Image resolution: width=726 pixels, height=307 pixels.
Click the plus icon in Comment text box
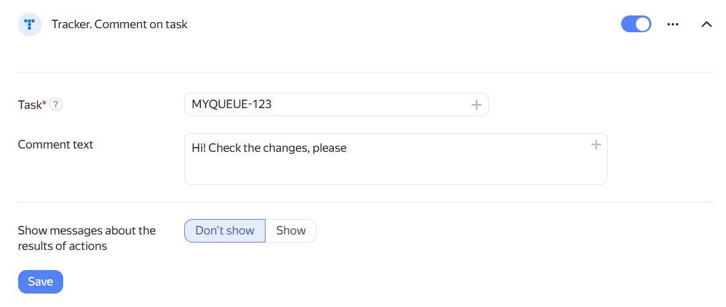[x=596, y=145]
